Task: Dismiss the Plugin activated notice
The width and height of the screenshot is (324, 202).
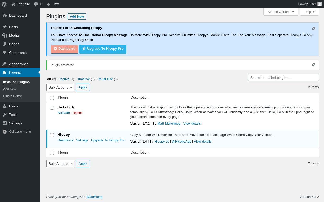Action: tap(314, 65)
